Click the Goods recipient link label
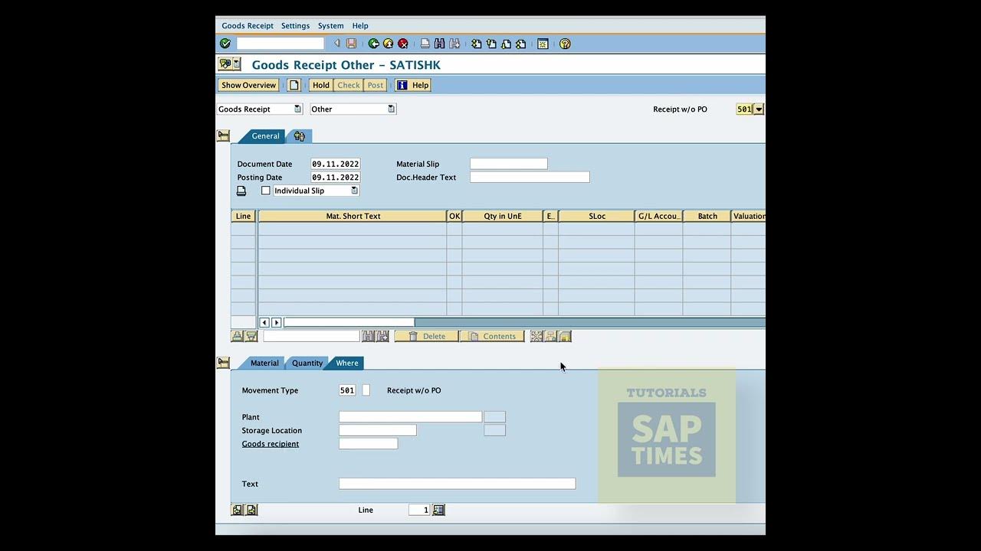This screenshot has width=981, height=551. point(271,444)
